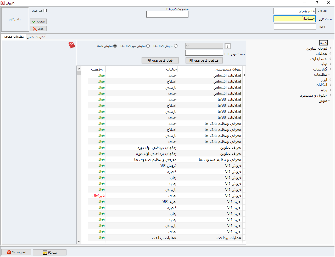
Task: Expand the حقوق و دستمزد tree node
Action: pyautogui.click(x=330, y=95)
